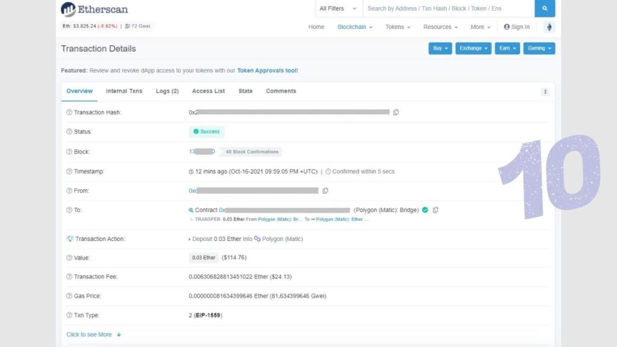The height and width of the screenshot is (347, 617).
Task: Click the Etherscan logo
Action: tap(95, 9)
